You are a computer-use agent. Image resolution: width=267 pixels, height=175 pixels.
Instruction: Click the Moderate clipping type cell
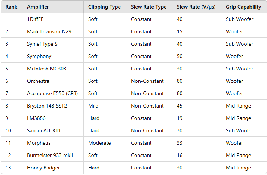105,143
